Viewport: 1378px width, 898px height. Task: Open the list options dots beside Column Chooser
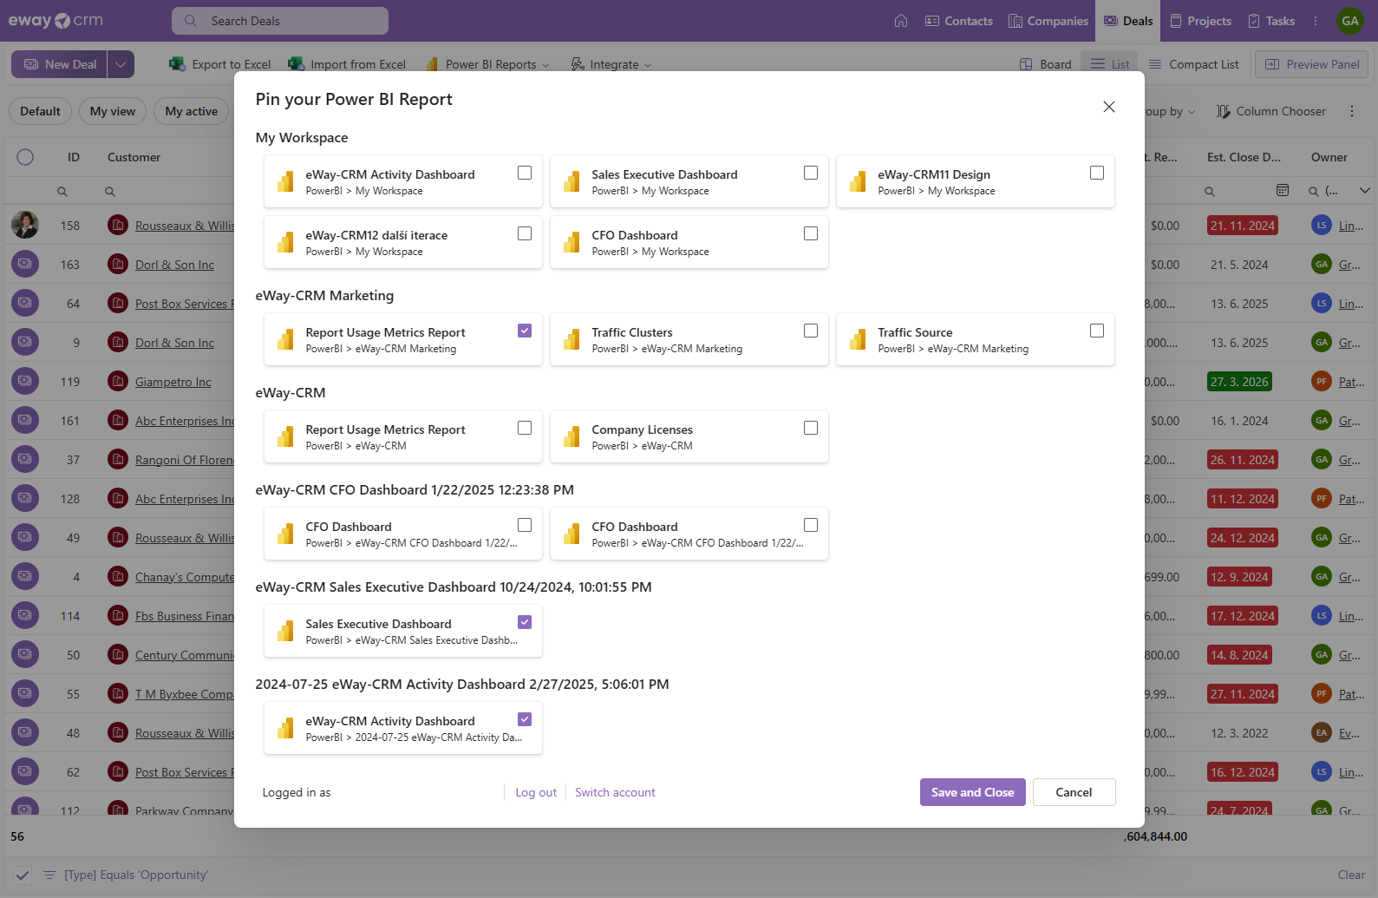click(x=1352, y=111)
